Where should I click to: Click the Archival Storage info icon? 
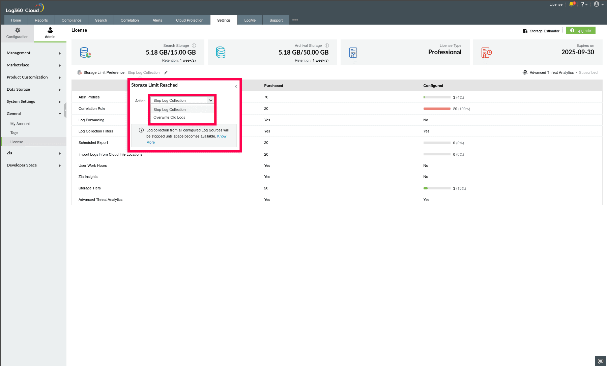coord(327,45)
